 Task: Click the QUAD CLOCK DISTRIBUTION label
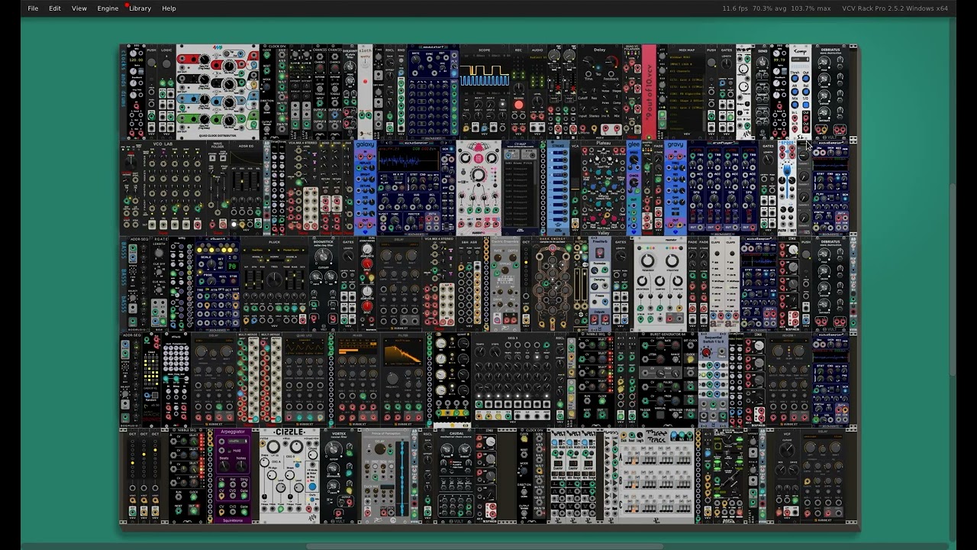218,135
